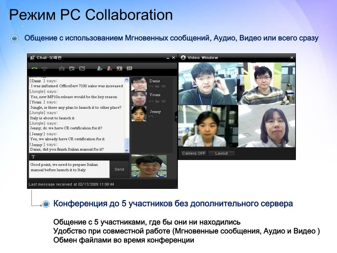This screenshot has width=337, height=253.
Task: Click the video window icon in toolbar
Action: click(x=119, y=69)
